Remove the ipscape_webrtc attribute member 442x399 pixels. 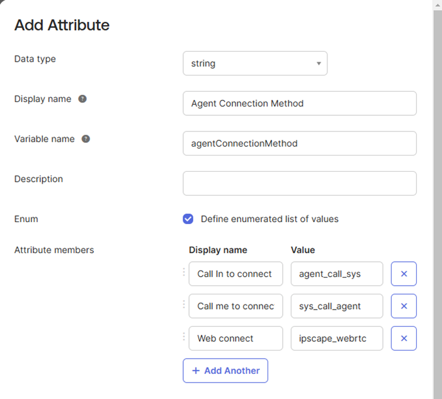coord(404,338)
